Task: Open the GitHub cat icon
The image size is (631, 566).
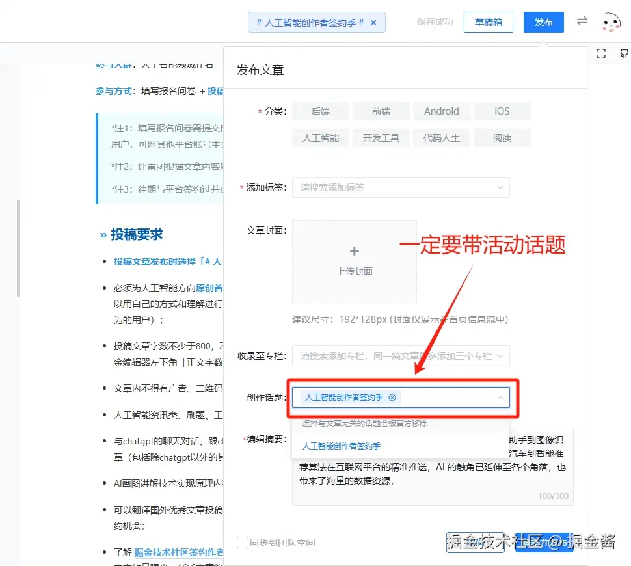Action: click(x=626, y=54)
